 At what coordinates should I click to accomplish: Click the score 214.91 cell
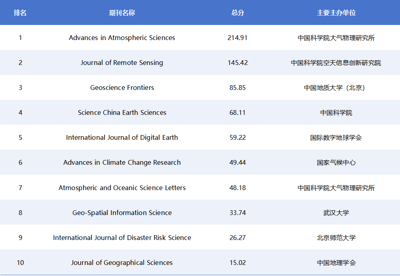[237, 38]
